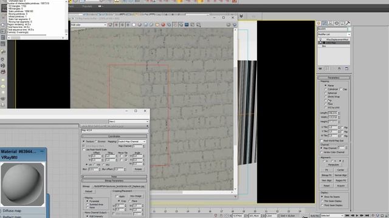
Task: Collapse the Parameters rollout
Action: click(x=334, y=78)
